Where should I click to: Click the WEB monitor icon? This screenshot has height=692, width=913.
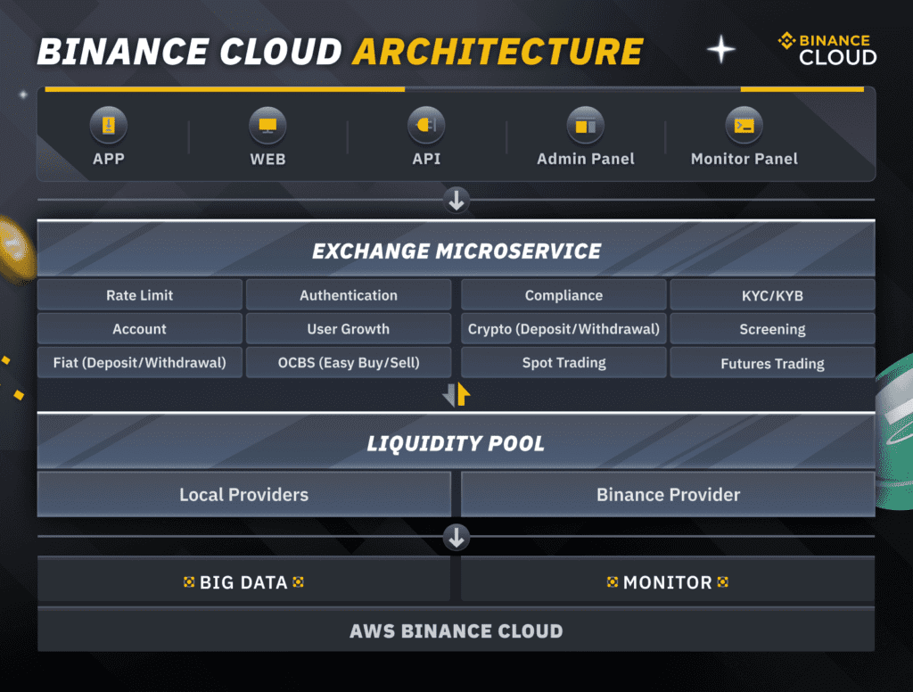click(267, 125)
